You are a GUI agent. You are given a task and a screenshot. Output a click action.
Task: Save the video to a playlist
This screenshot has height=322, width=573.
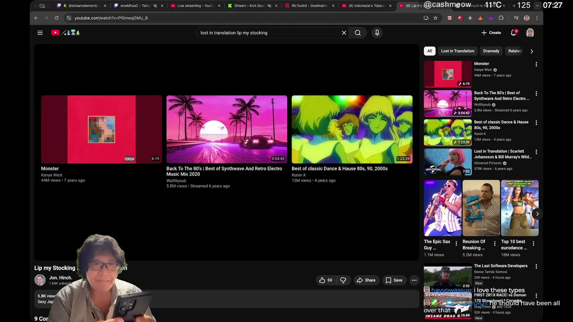click(x=394, y=280)
